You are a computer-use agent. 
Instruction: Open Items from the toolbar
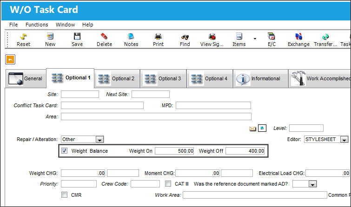[239, 37]
